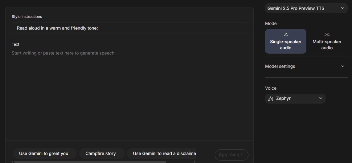This screenshot has height=163, width=352.
Task: Select Single-speaker audio mode
Action: (x=285, y=41)
